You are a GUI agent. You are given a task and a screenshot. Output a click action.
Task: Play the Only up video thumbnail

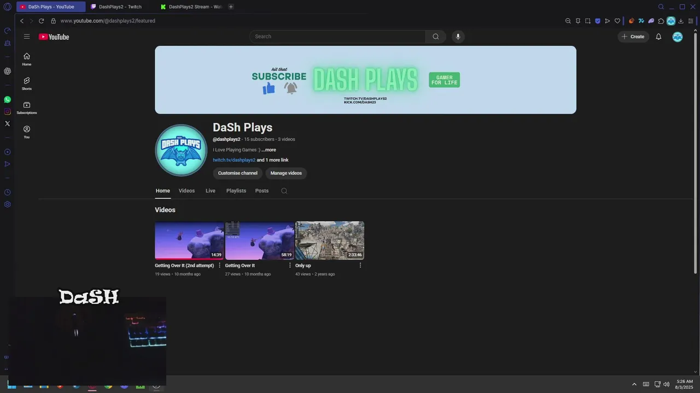click(x=330, y=240)
